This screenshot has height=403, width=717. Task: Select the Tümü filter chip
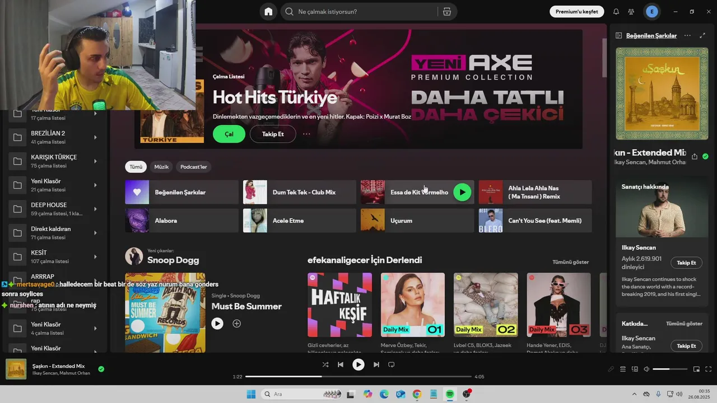[136, 167]
